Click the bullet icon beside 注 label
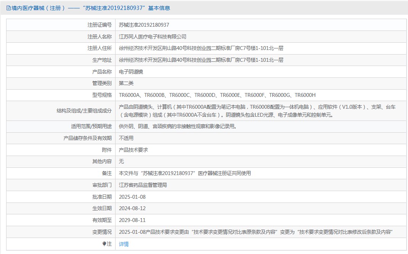 (x=104, y=244)
